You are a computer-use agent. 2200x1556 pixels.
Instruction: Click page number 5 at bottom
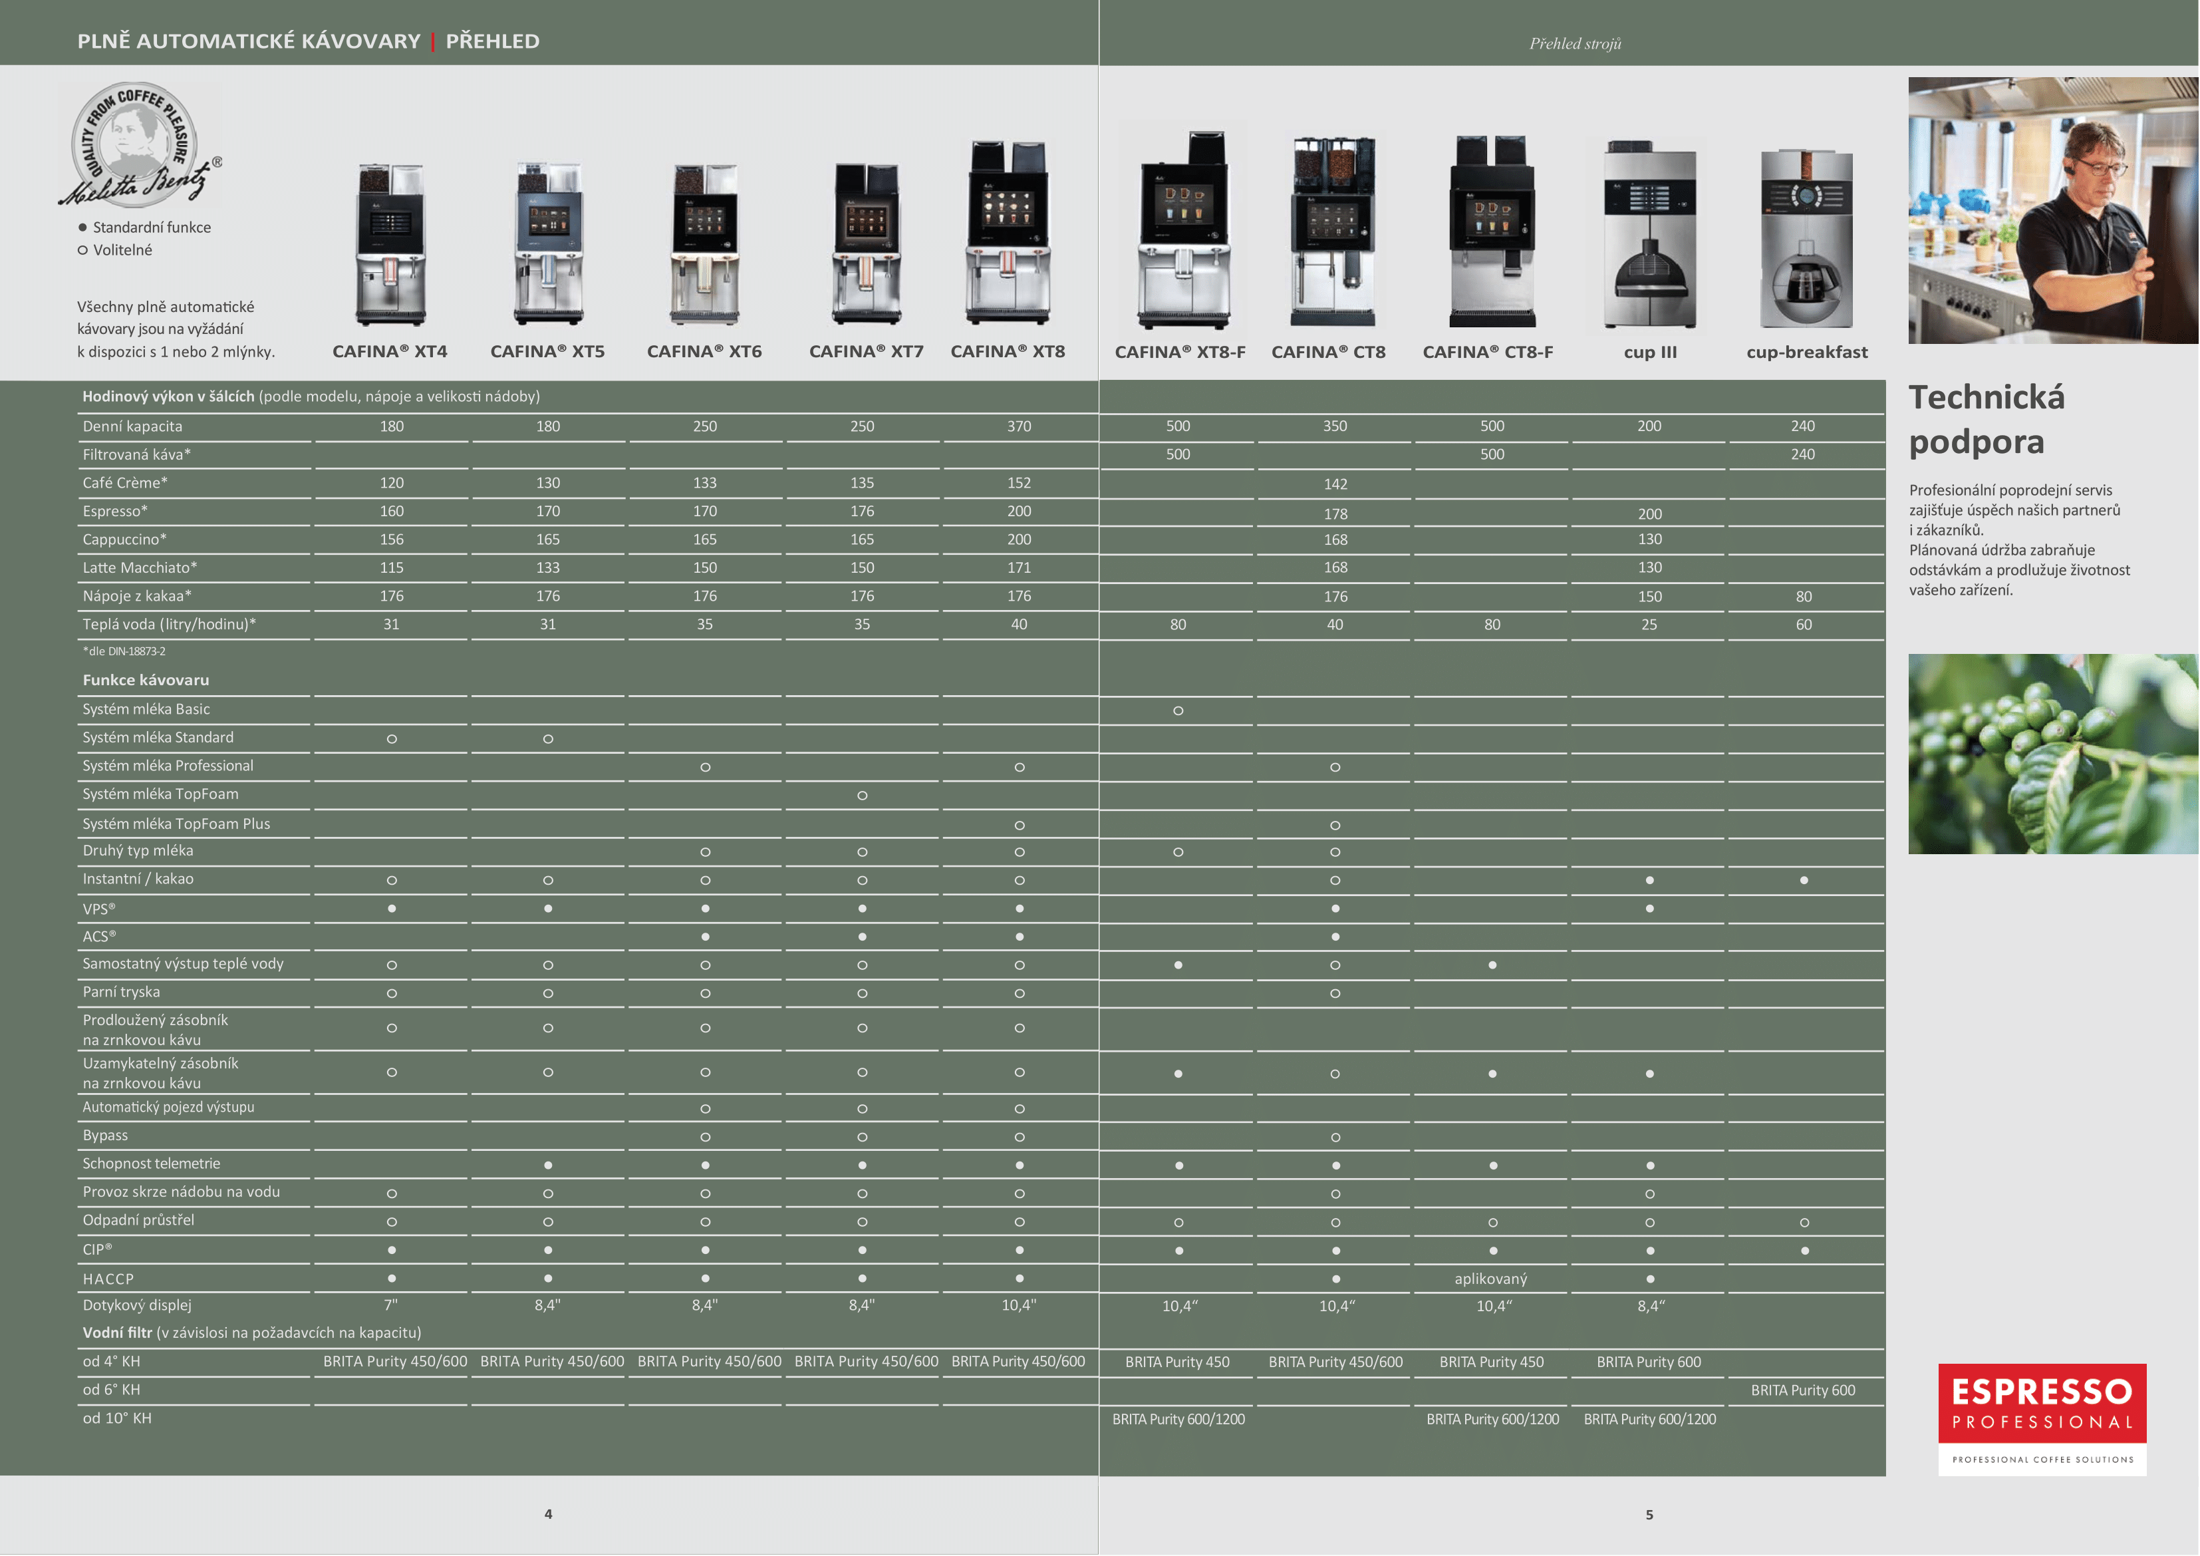tap(1649, 1515)
